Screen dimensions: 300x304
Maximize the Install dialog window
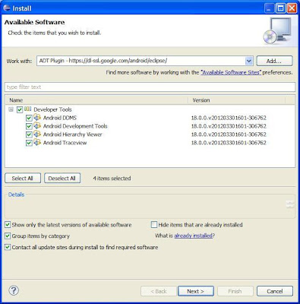(280, 8)
